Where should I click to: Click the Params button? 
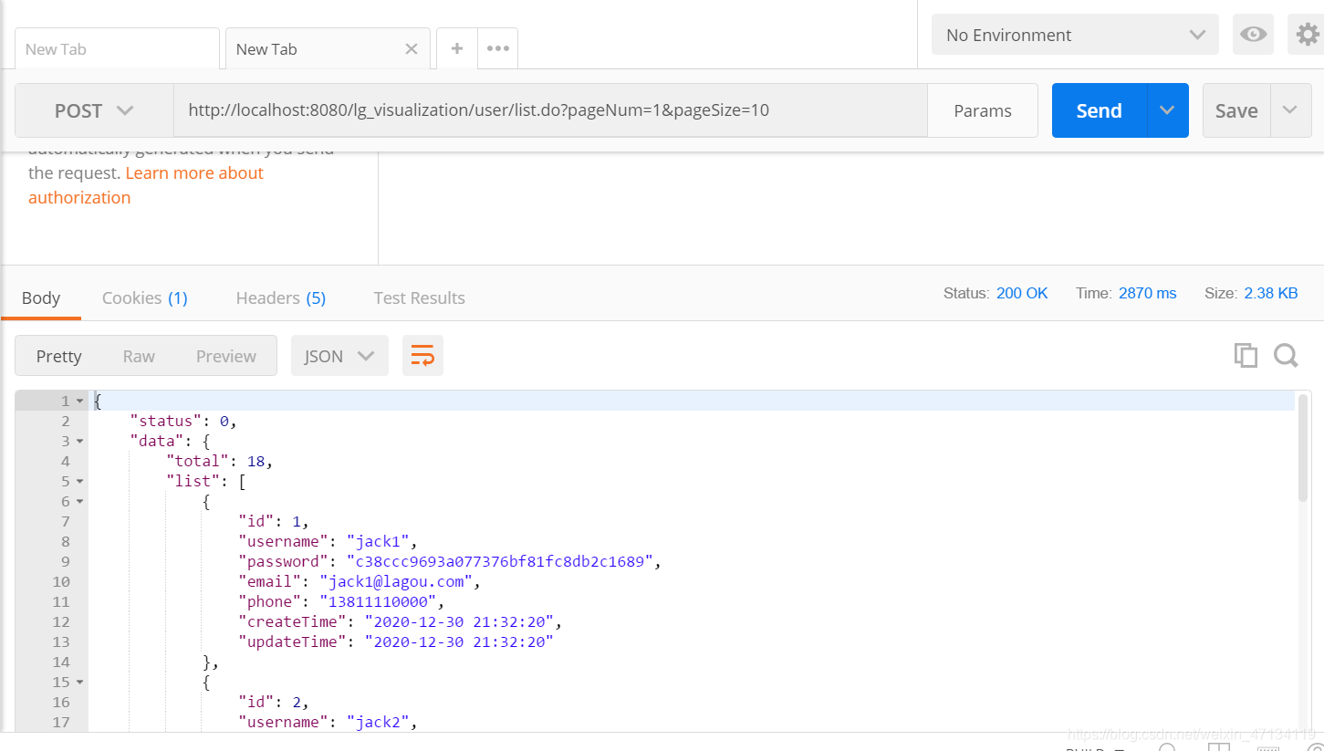click(x=983, y=110)
